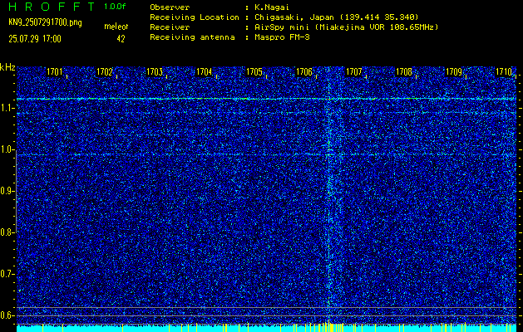
Task: Select the meteor count value 42
Action: (x=121, y=39)
